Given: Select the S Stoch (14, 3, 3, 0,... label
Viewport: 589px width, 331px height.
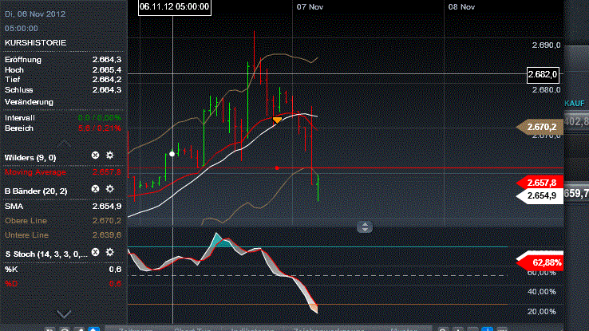Looking at the screenshot, I should (x=46, y=254).
